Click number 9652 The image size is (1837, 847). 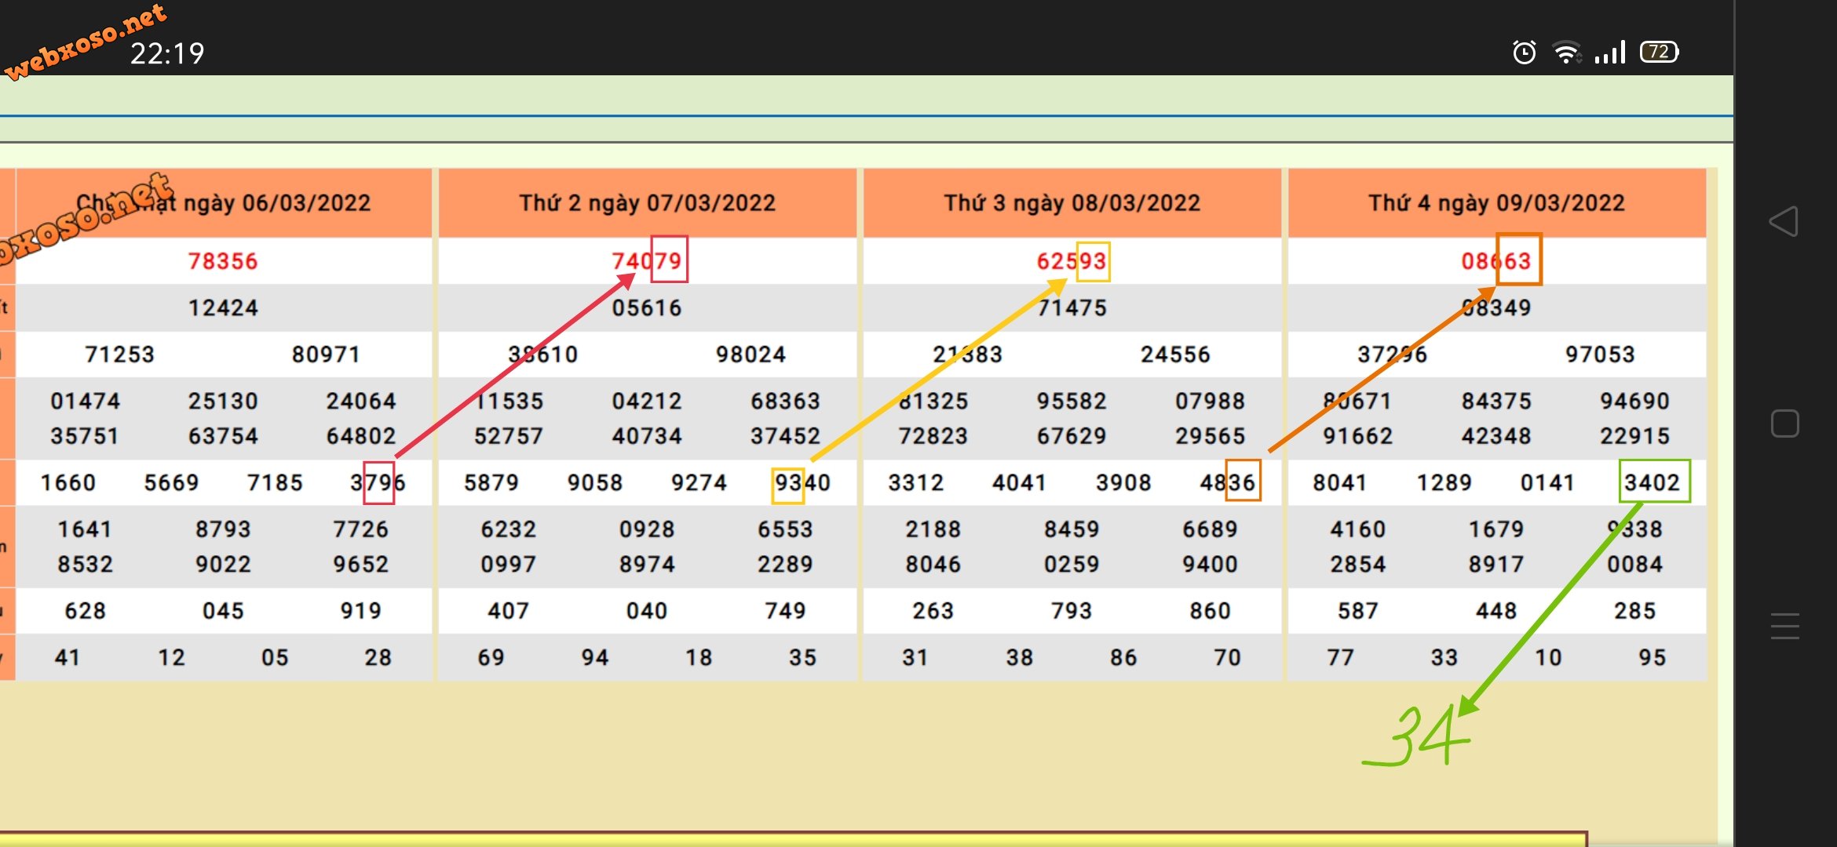(x=361, y=565)
